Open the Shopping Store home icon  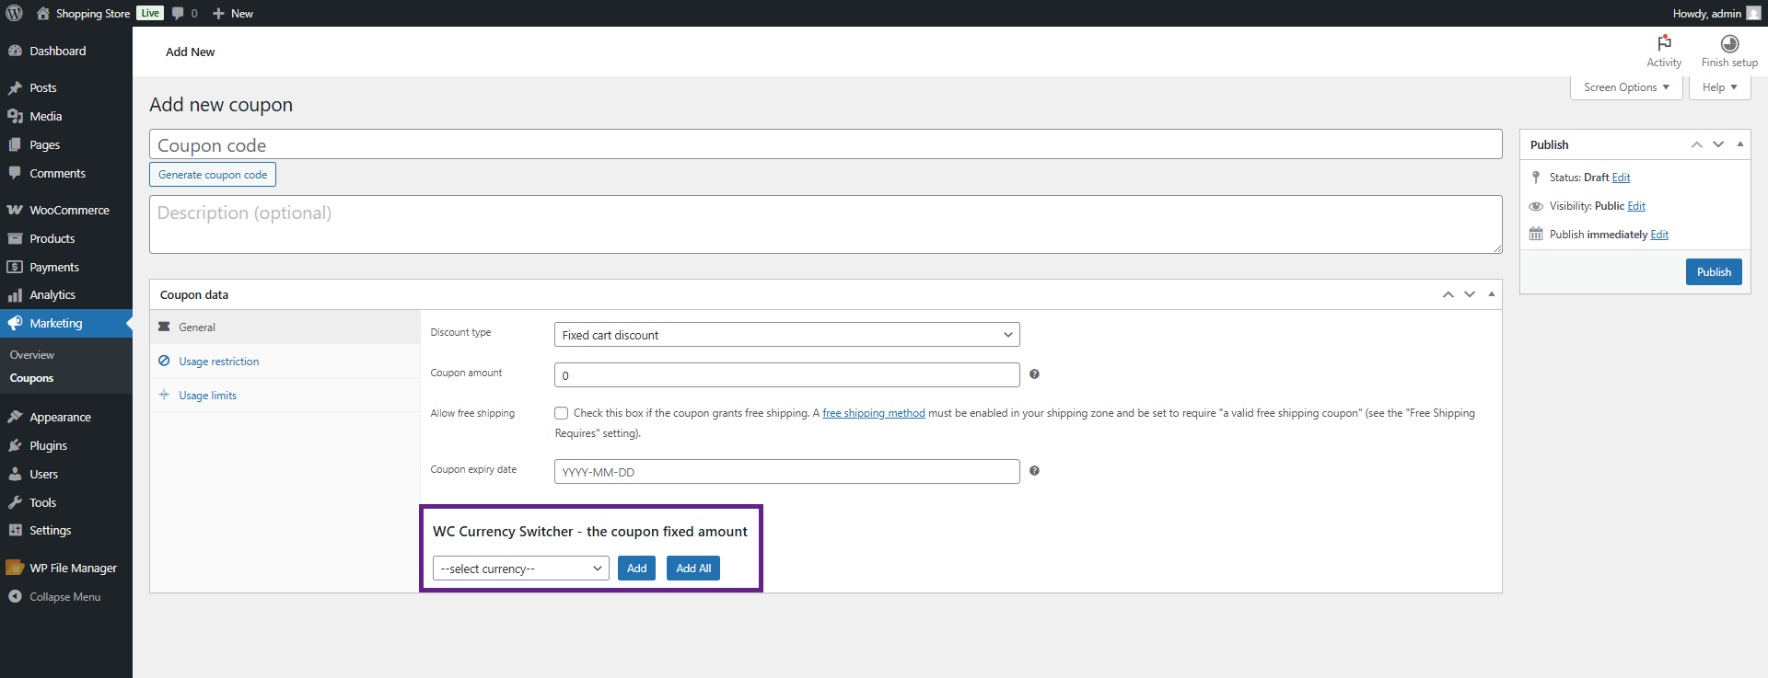[x=42, y=13]
